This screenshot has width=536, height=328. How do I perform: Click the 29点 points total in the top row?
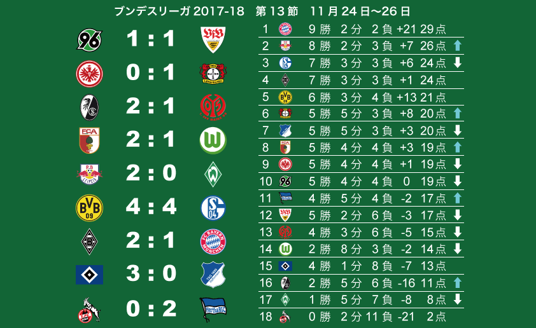coord(433,29)
